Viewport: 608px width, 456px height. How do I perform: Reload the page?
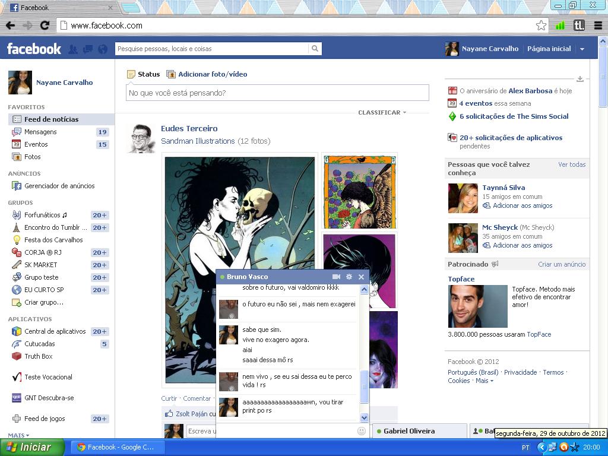click(x=45, y=26)
